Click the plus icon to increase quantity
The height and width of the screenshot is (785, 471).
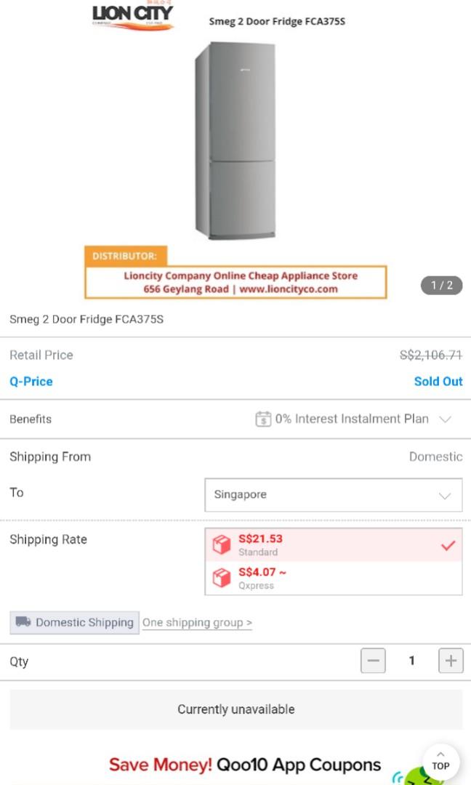coord(451,661)
